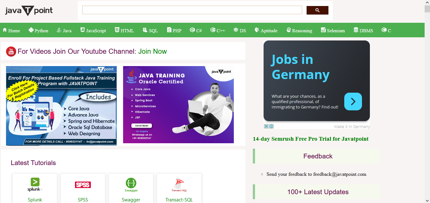Image resolution: width=430 pixels, height=203 pixels.
Task: Open the PHP tutorial link
Action: coord(177,31)
